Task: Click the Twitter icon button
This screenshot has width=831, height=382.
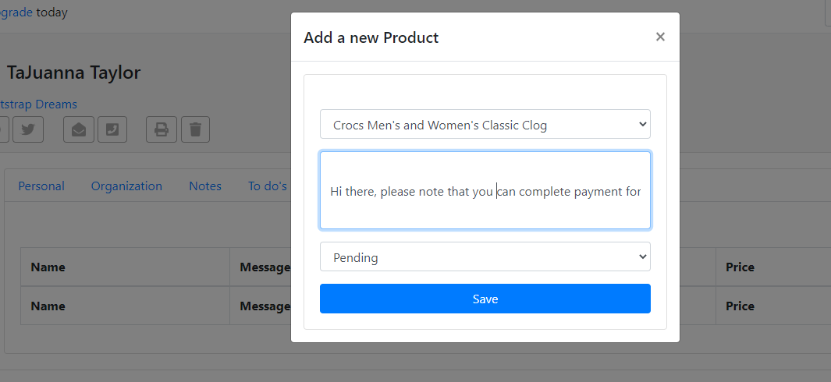Action: click(x=29, y=129)
